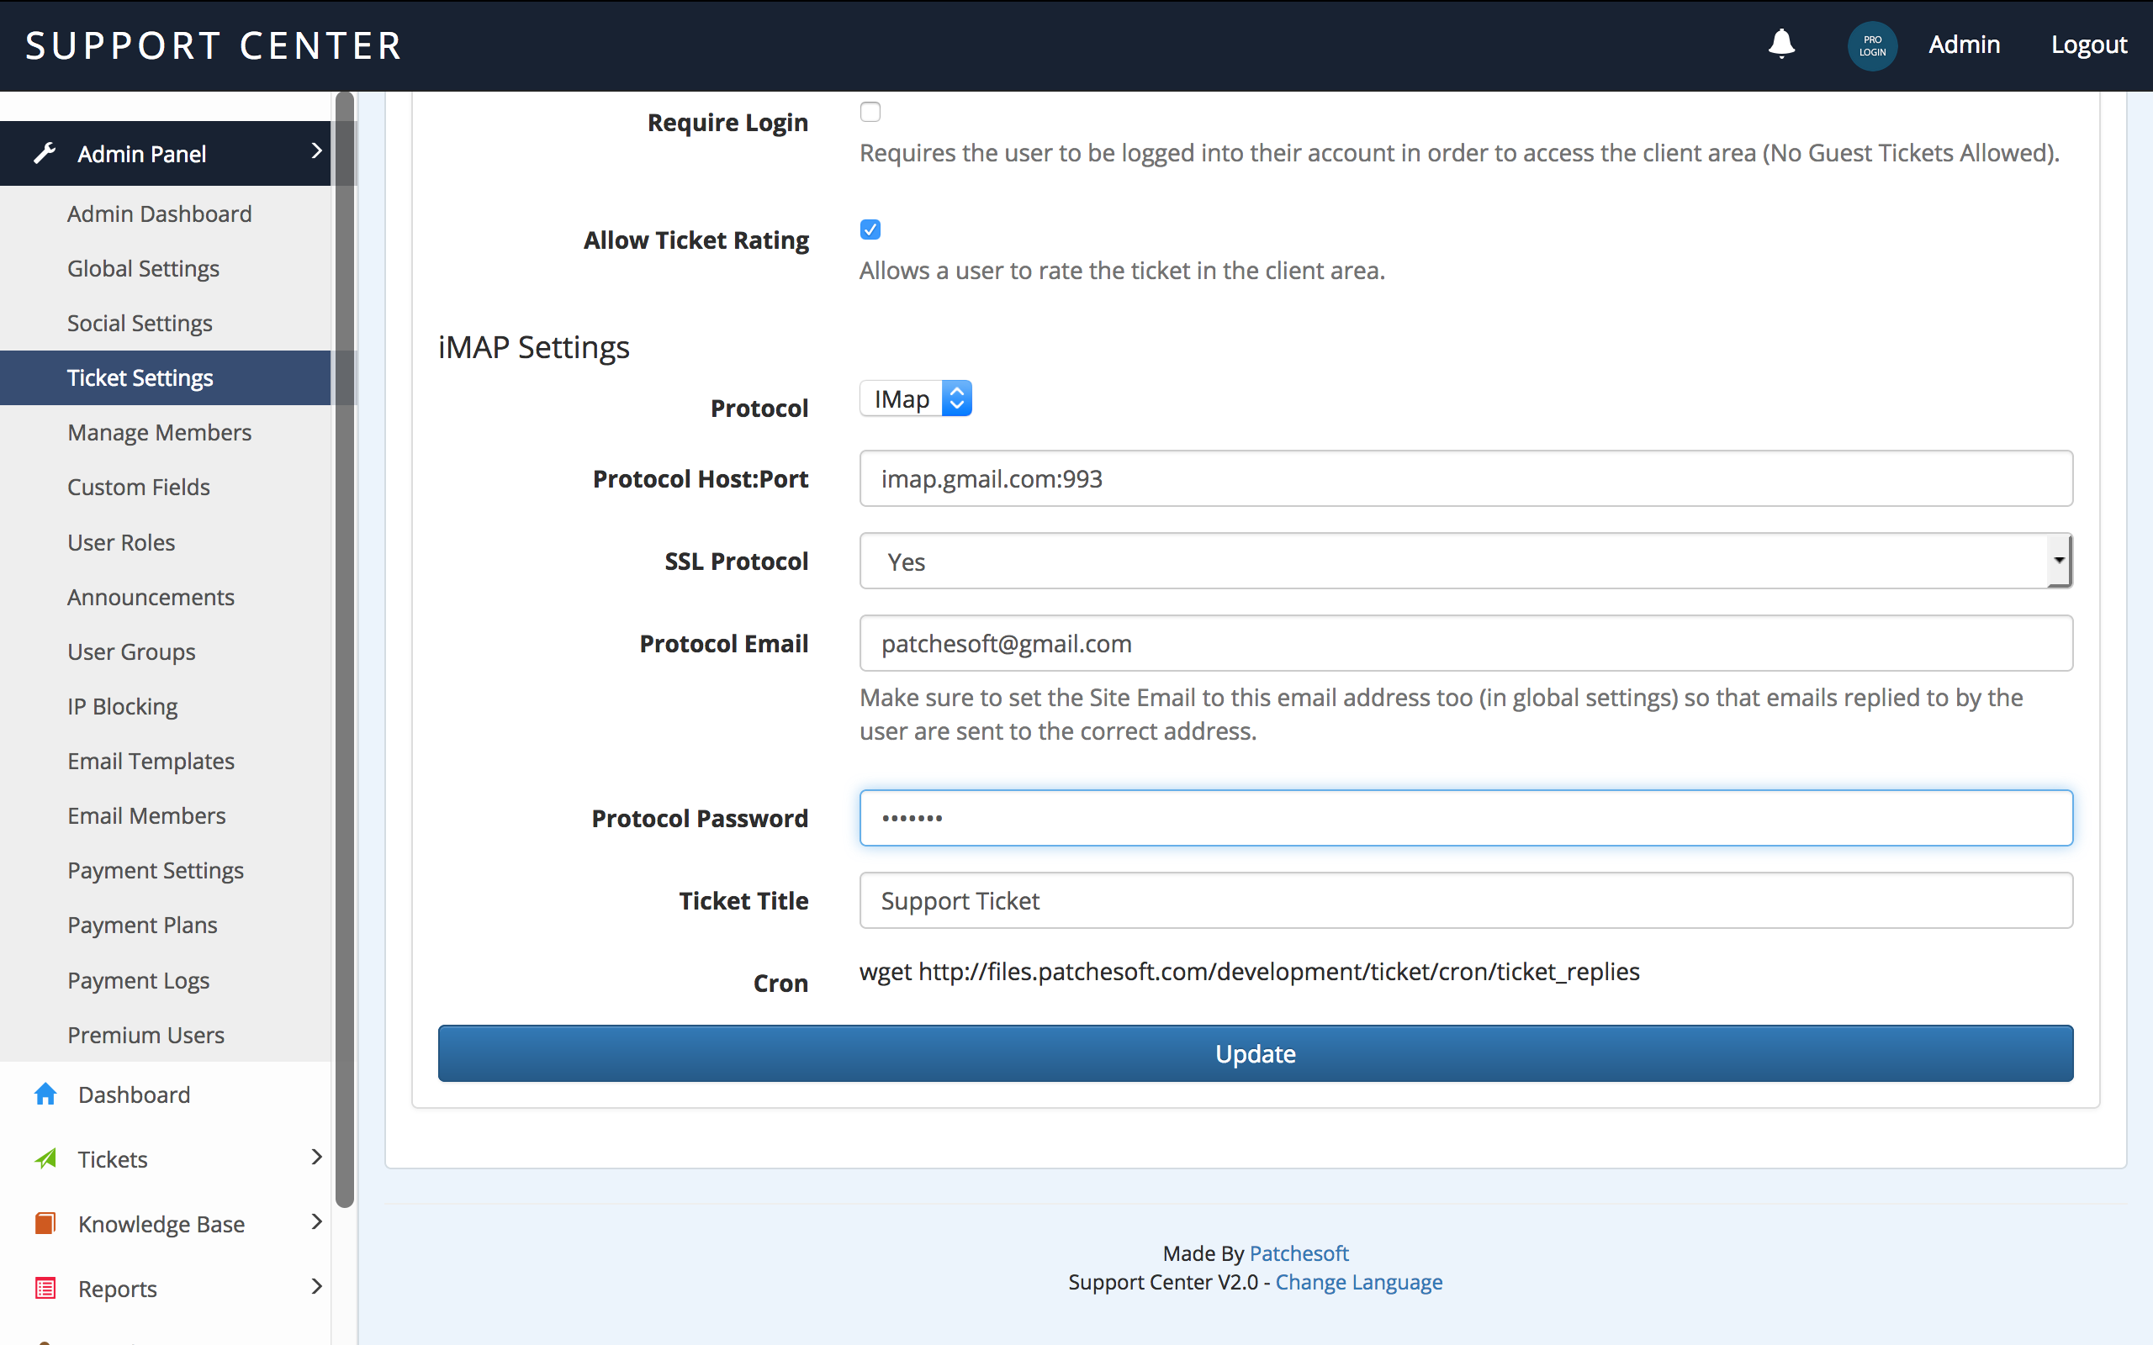
Task: Click the sidebar vertical scrollbar
Action: tap(344, 649)
